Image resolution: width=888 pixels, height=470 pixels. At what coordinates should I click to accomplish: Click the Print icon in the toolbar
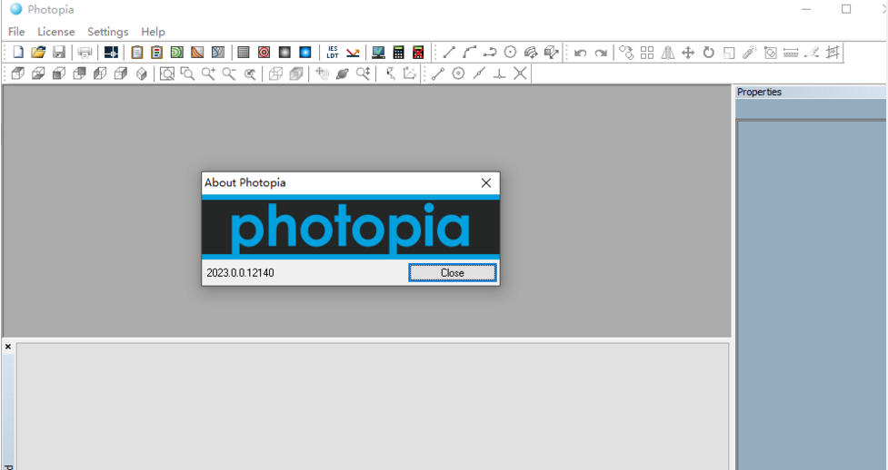pos(85,53)
